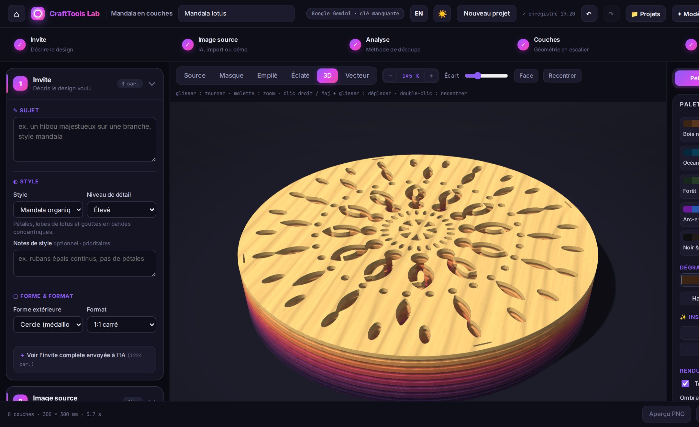Adjust the Écart slider
The image size is (699, 427).
[x=486, y=76]
